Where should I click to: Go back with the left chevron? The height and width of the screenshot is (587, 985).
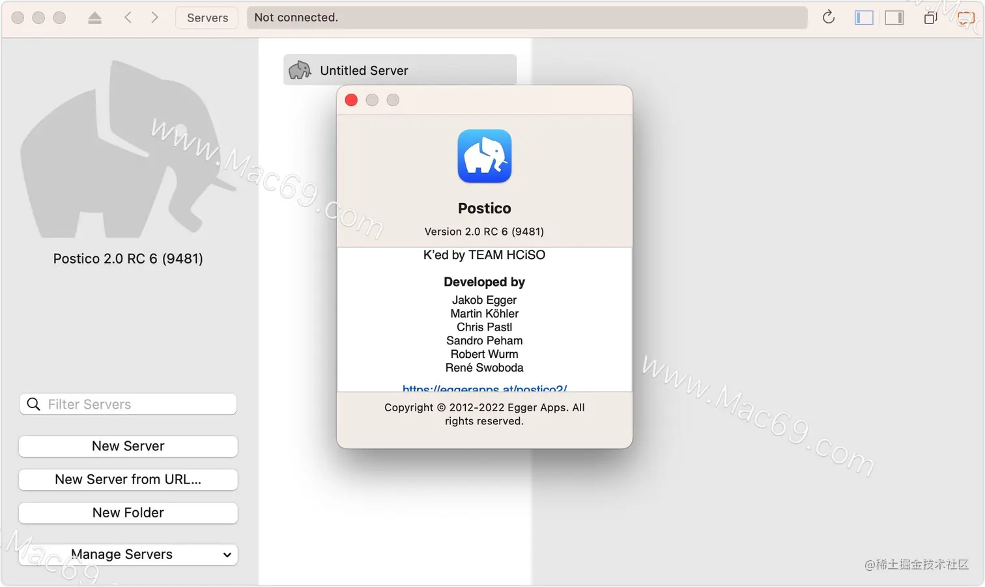click(x=128, y=18)
